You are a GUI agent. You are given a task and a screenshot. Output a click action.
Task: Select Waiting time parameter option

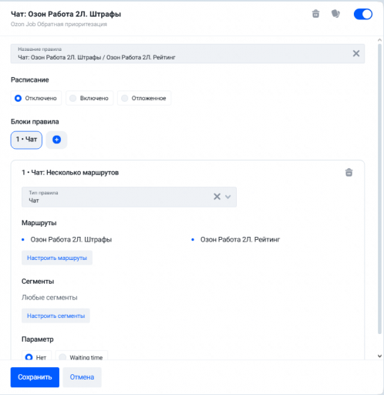(82, 356)
